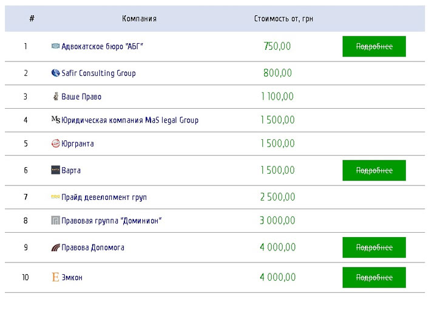Click the Адвокатское бюро "АБГ" logo icon
Image resolution: width=437 pixels, height=313 pixels.
click(55, 46)
